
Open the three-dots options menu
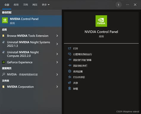(x=128, y=5)
